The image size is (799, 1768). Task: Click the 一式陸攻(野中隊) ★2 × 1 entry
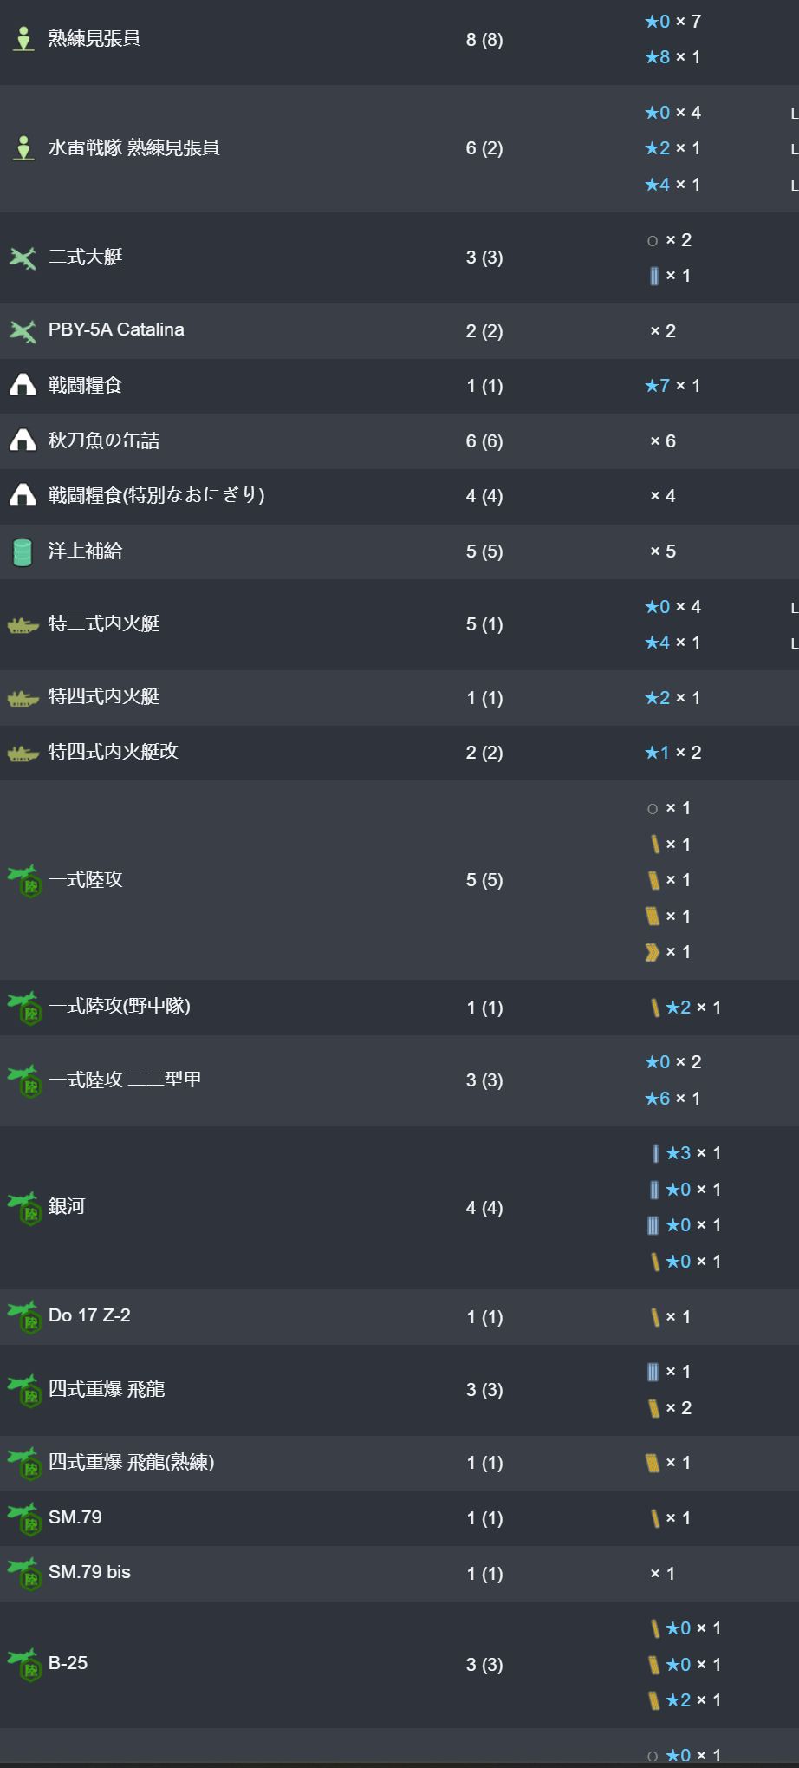[x=685, y=1008]
